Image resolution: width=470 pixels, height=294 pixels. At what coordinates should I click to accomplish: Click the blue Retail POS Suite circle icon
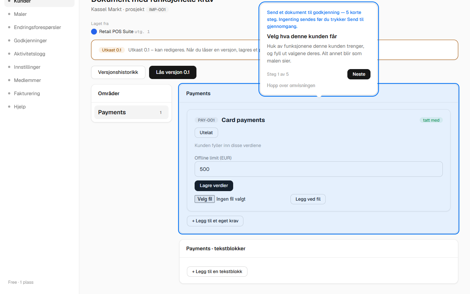point(94,32)
